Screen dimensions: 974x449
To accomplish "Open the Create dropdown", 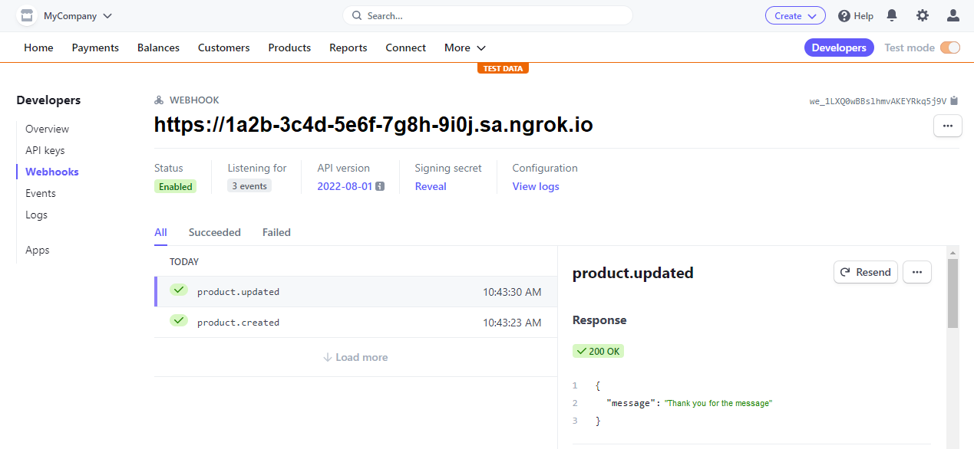I will click(795, 15).
